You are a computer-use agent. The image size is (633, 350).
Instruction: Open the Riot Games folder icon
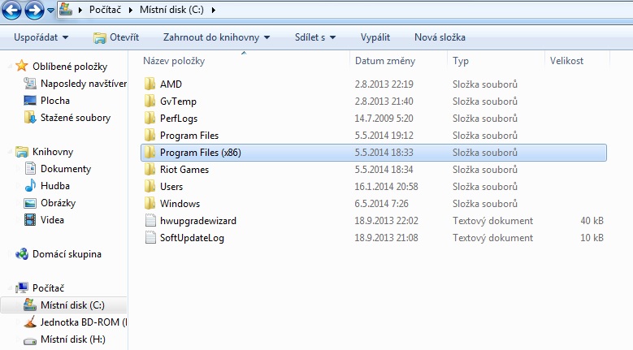coord(150,170)
